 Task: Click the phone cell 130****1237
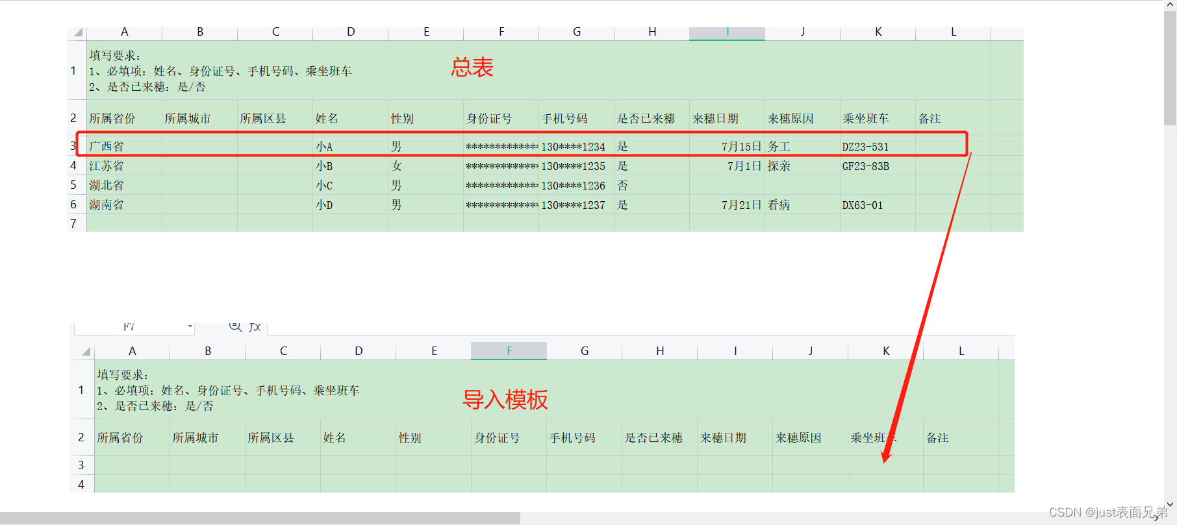(x=576, y=205)
